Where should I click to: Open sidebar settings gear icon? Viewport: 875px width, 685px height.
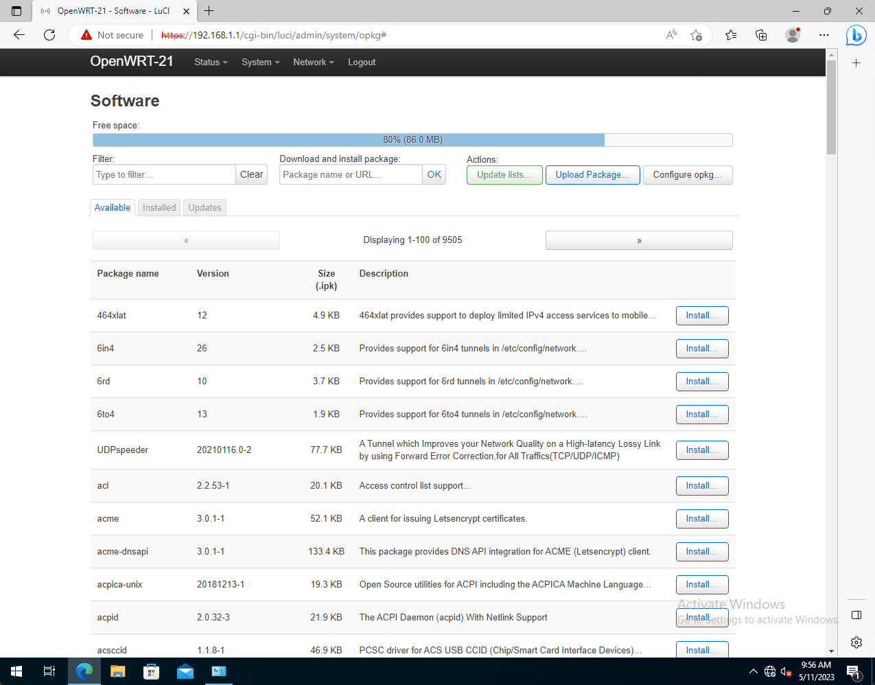pyautogui.click(x=856, y=642)
